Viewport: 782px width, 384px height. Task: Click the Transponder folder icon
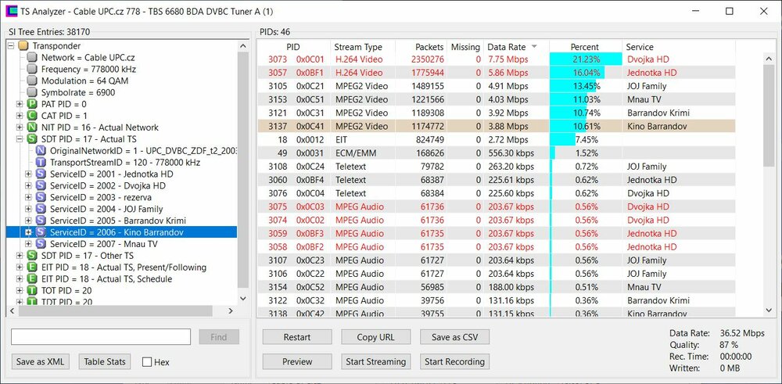(x=23, y=46)
